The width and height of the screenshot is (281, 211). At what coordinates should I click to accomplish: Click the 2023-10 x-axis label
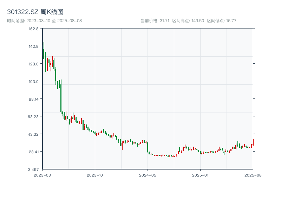94,174
